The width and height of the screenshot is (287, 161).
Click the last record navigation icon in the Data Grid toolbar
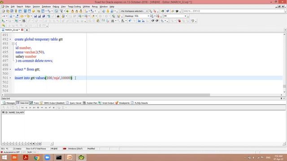coord(34,107)
